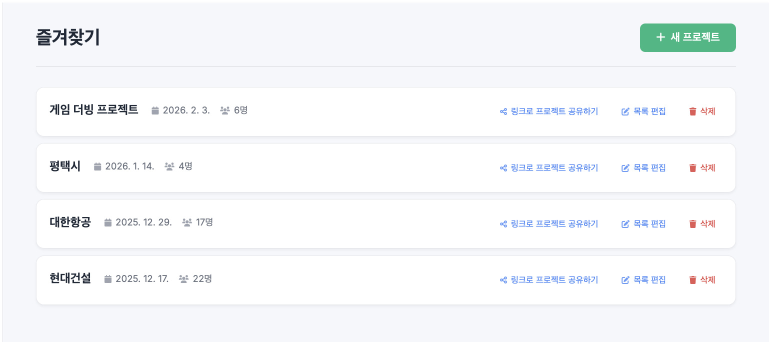Viewport: 771px width, 342px height.
Task: Select 목록 편집 for 대한항공
Action: pyautogui.click(x=649, y=224)
